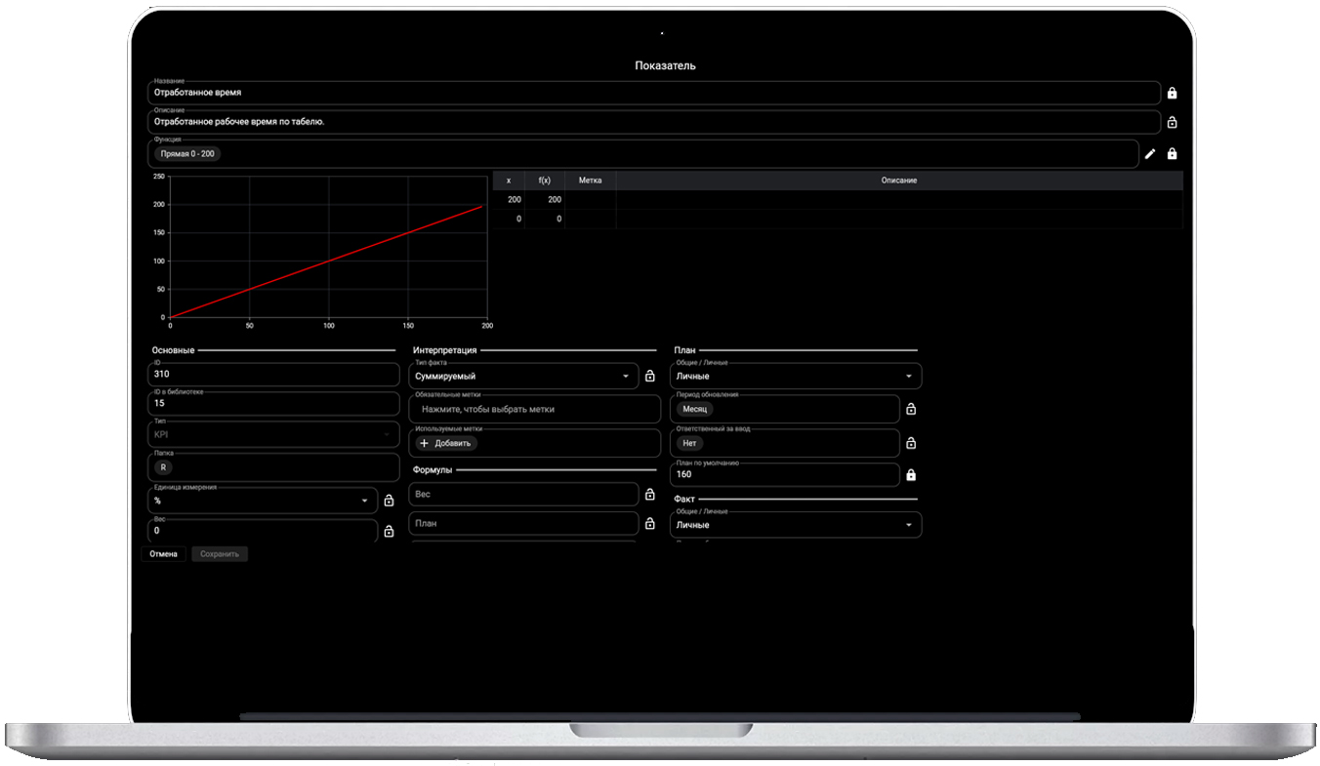This screenshot has height=766, width=1320.
Task: Click the lock icon beside Функция field
Action: (x=1172, y=154)
